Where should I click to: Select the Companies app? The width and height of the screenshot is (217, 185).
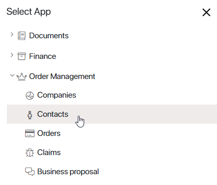pyautogui.click(x=112, y=95)
